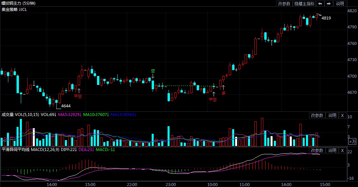The height and width of the screenshot is (187, 358).
Task: Click the VOL:69 value
Action: 48,115
